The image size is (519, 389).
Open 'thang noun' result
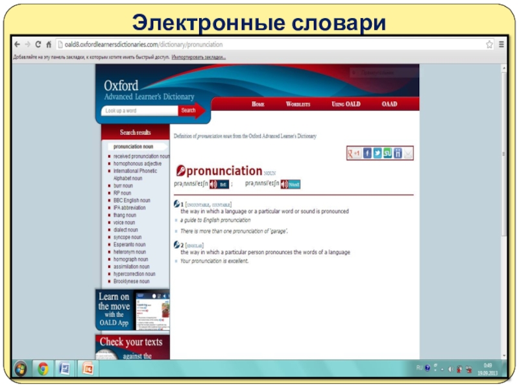pyautogui.click(x=125, y=215)
